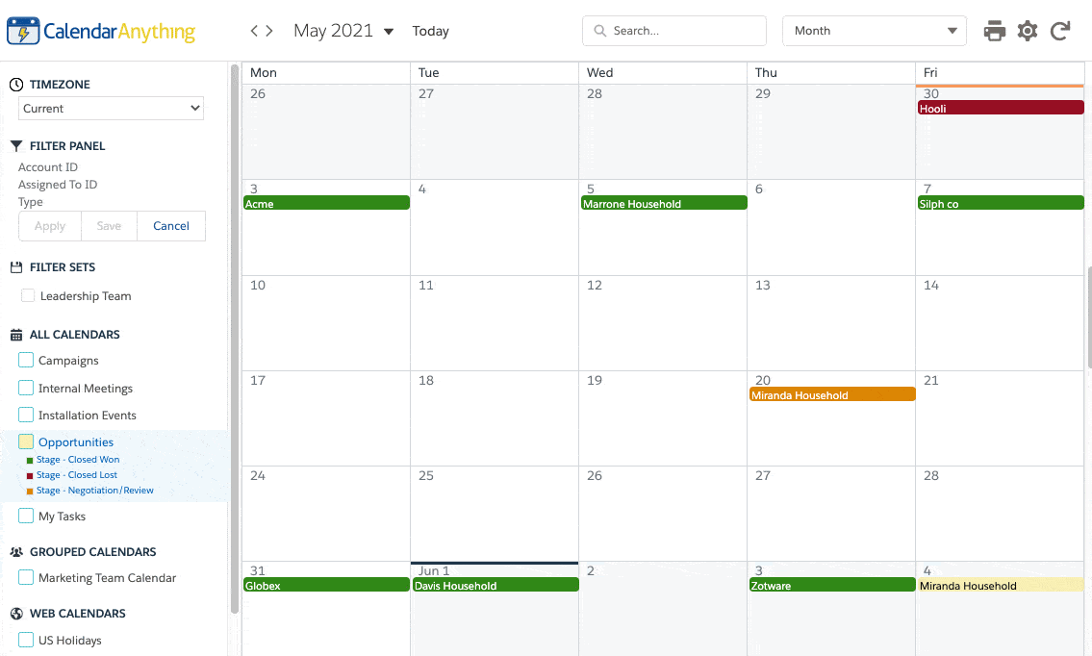Enable the Campaigns calendar checkbox
Screen dimensions: 1092x656
(25, 360)
